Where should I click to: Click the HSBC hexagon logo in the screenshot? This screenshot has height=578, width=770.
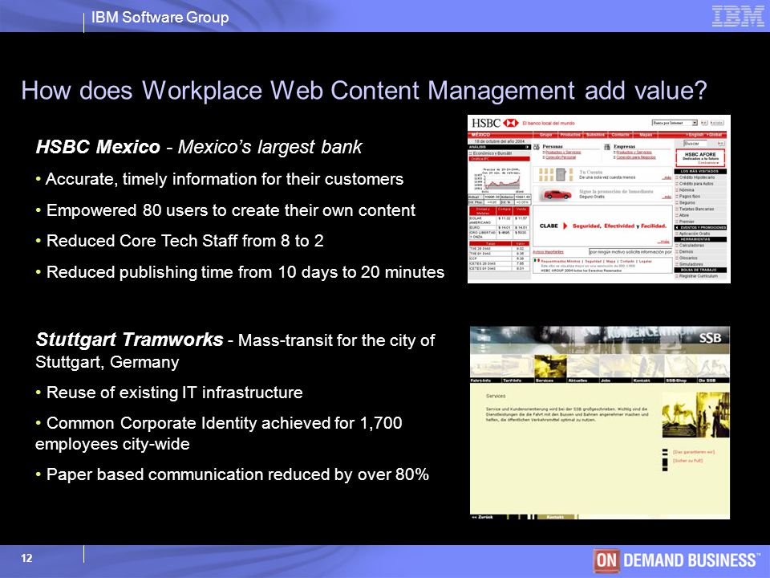[511, 123]
